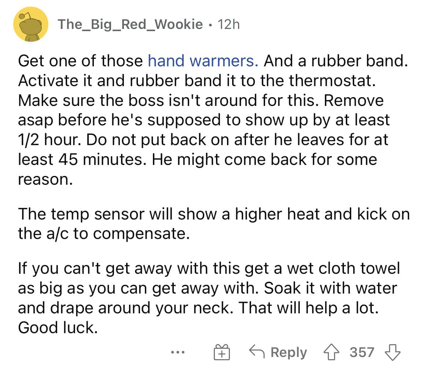Open The_Big_Red_Wookie user profile
Screen dimensions: 429x372
[x=130, y=25]
